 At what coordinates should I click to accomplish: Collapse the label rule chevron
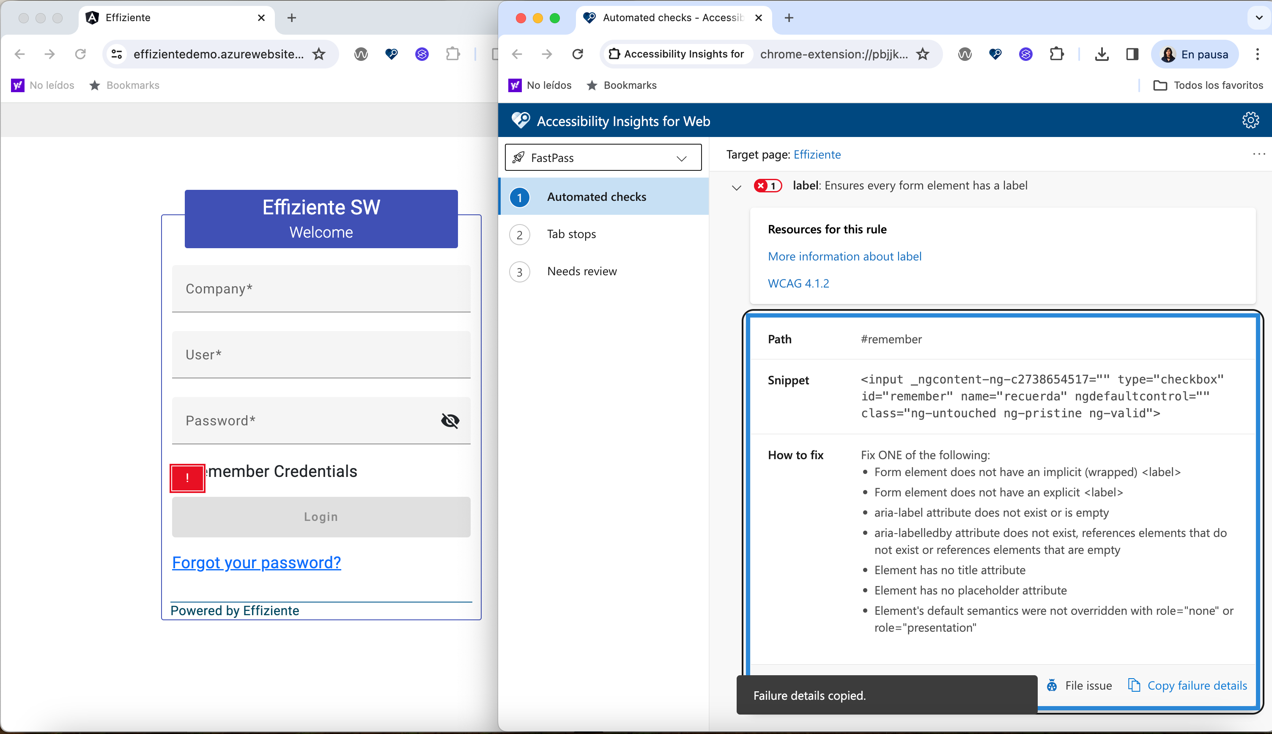(x=736, y=187)
